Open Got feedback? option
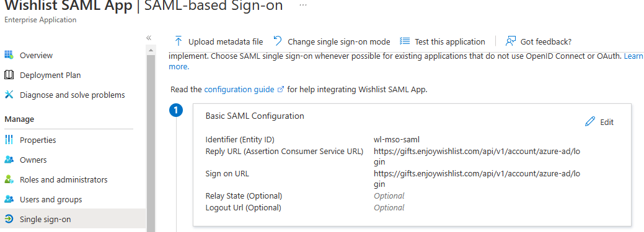The image size is (644, 232). pos(539,41)
